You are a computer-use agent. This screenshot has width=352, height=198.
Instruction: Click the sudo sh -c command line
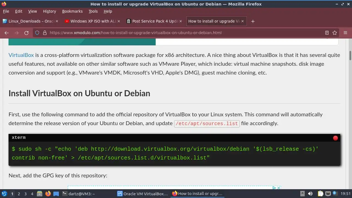[x=165, y=153]
